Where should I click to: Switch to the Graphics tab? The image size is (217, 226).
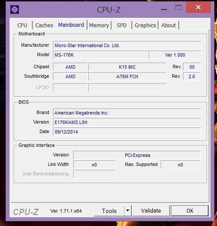(146, 25)
